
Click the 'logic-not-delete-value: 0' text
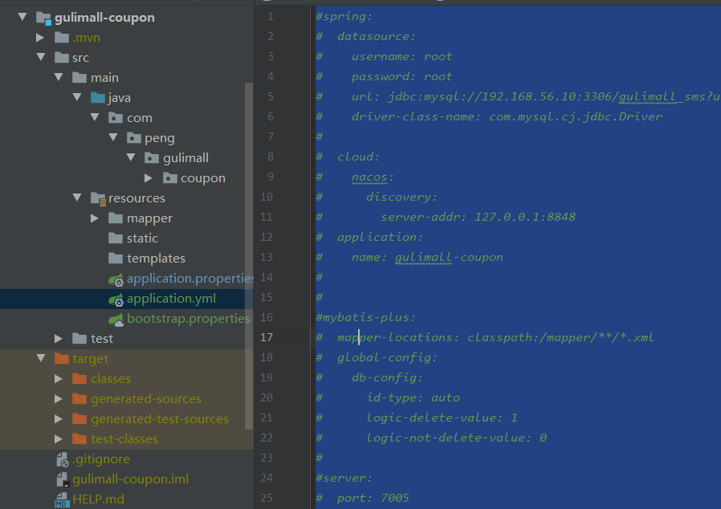pos(456,438)
